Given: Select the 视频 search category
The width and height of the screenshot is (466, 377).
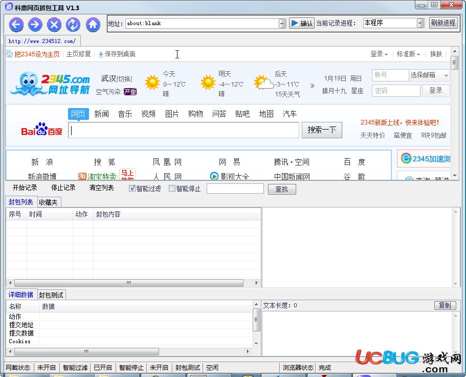Looking at the screenshot, I should click(x=148, y=114).
